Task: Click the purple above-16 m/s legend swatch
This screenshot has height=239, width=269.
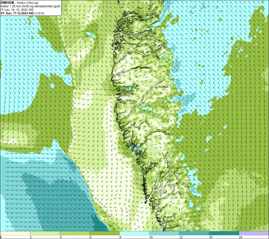Action: coord(254,233)
